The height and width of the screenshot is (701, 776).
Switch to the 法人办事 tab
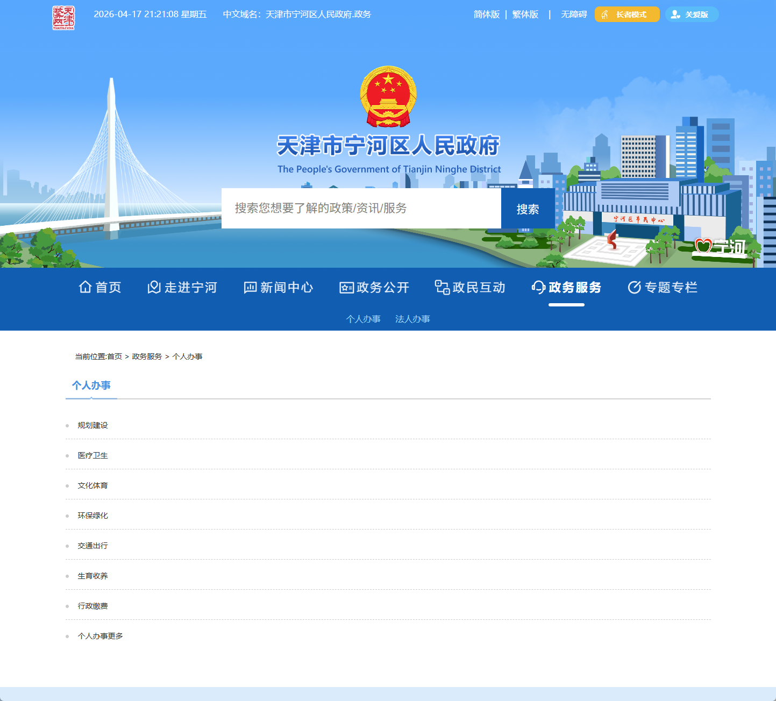click(x=413, y=319)
